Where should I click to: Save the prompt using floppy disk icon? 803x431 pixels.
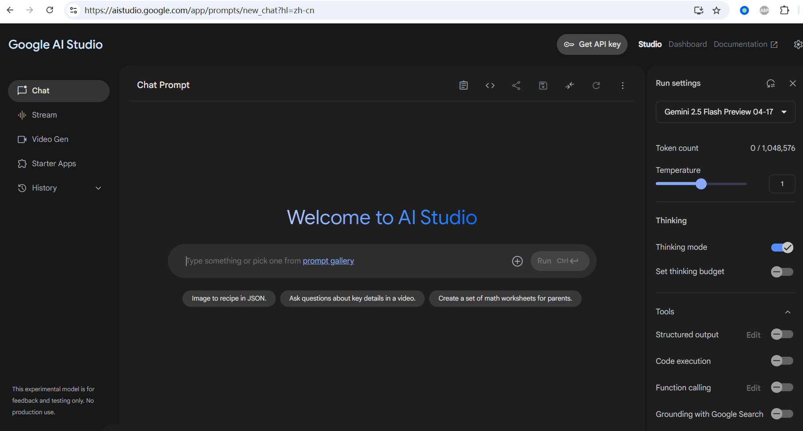point(543,85)
